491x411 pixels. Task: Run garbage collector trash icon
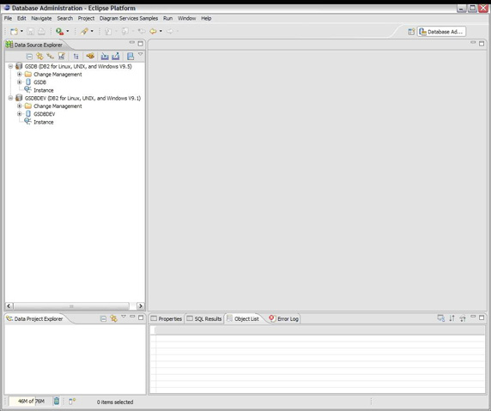pyautogui.click(x=57, y=401)
